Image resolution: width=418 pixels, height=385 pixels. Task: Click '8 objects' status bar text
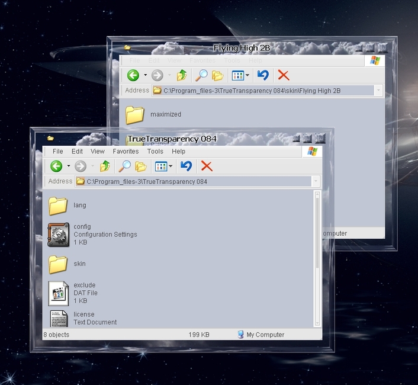56,335
